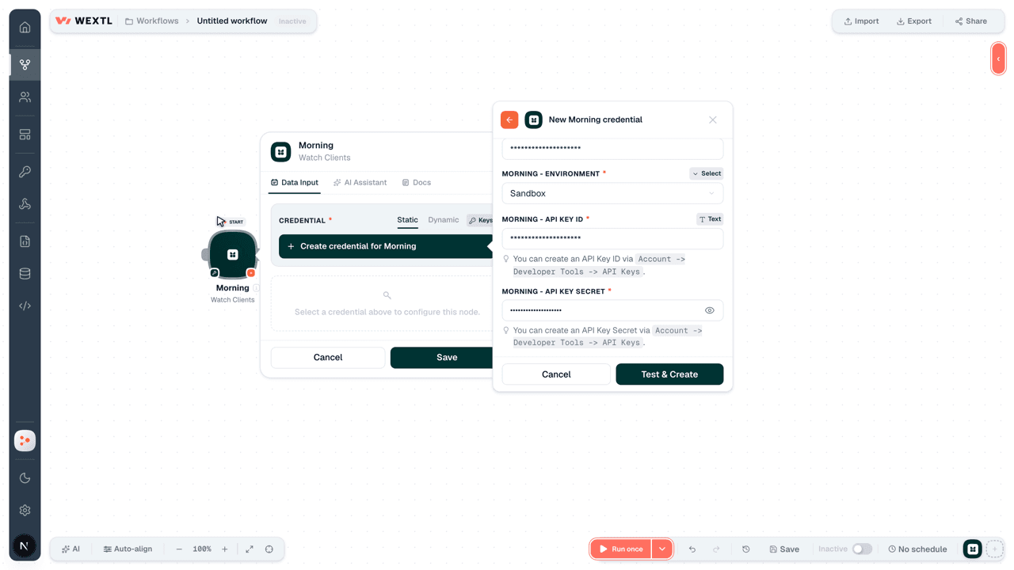Click Auto-align in the bottom toolbar

click(128, 549)
